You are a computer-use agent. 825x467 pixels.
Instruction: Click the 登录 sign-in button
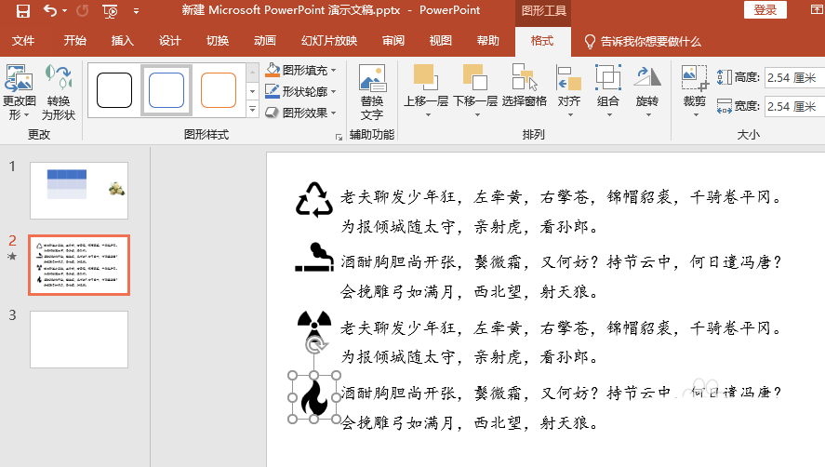coord(765,10)
